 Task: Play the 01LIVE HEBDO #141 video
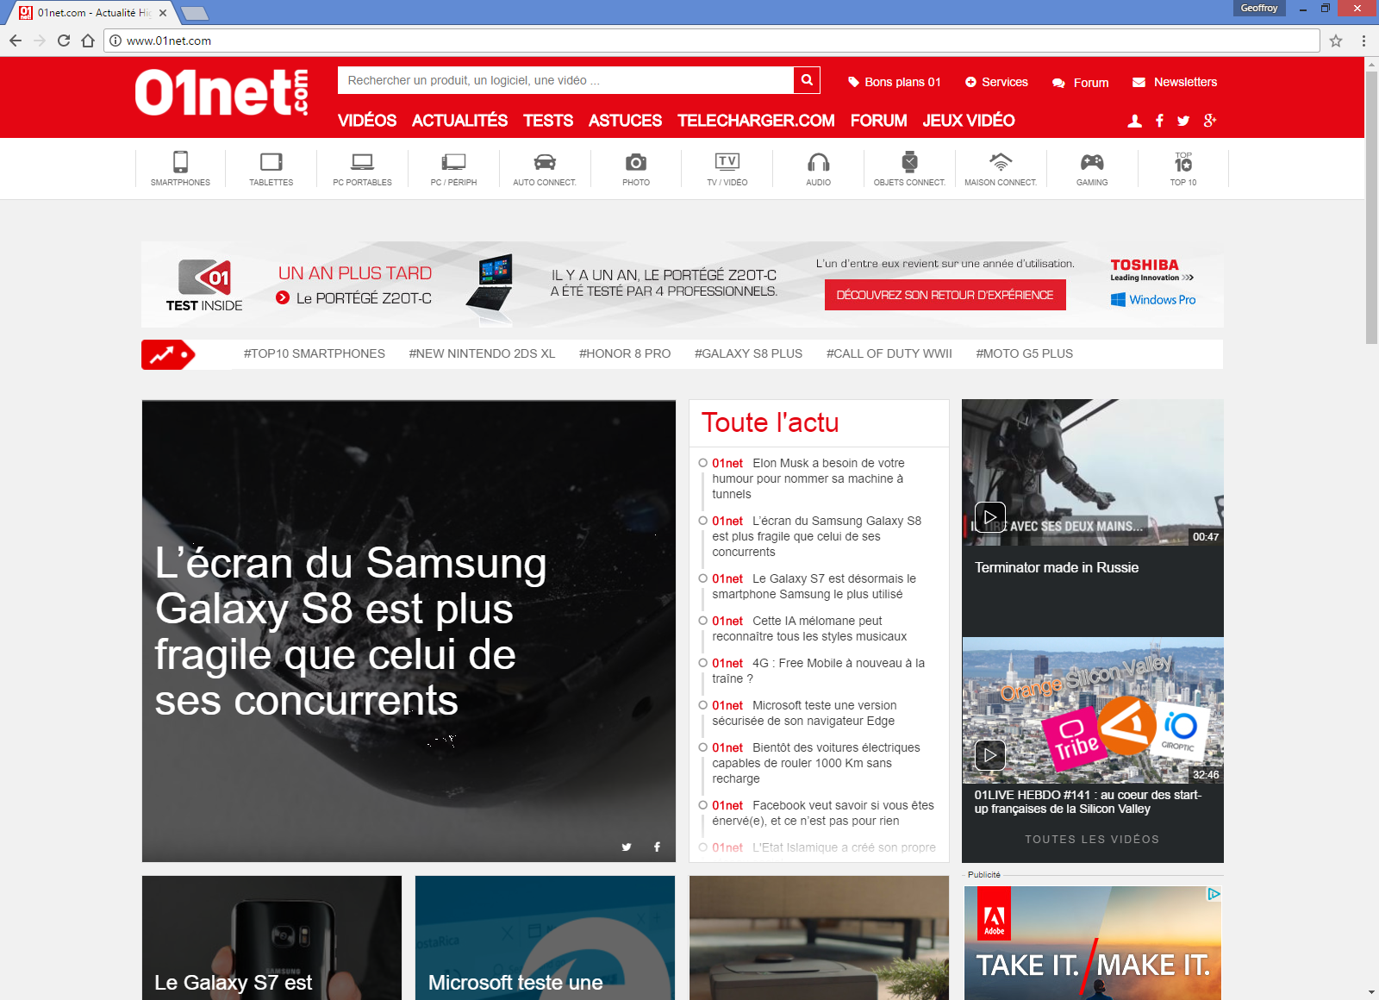pos(990,755)
